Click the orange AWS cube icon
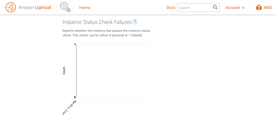The image size is (275, 120). click(259, 8)
